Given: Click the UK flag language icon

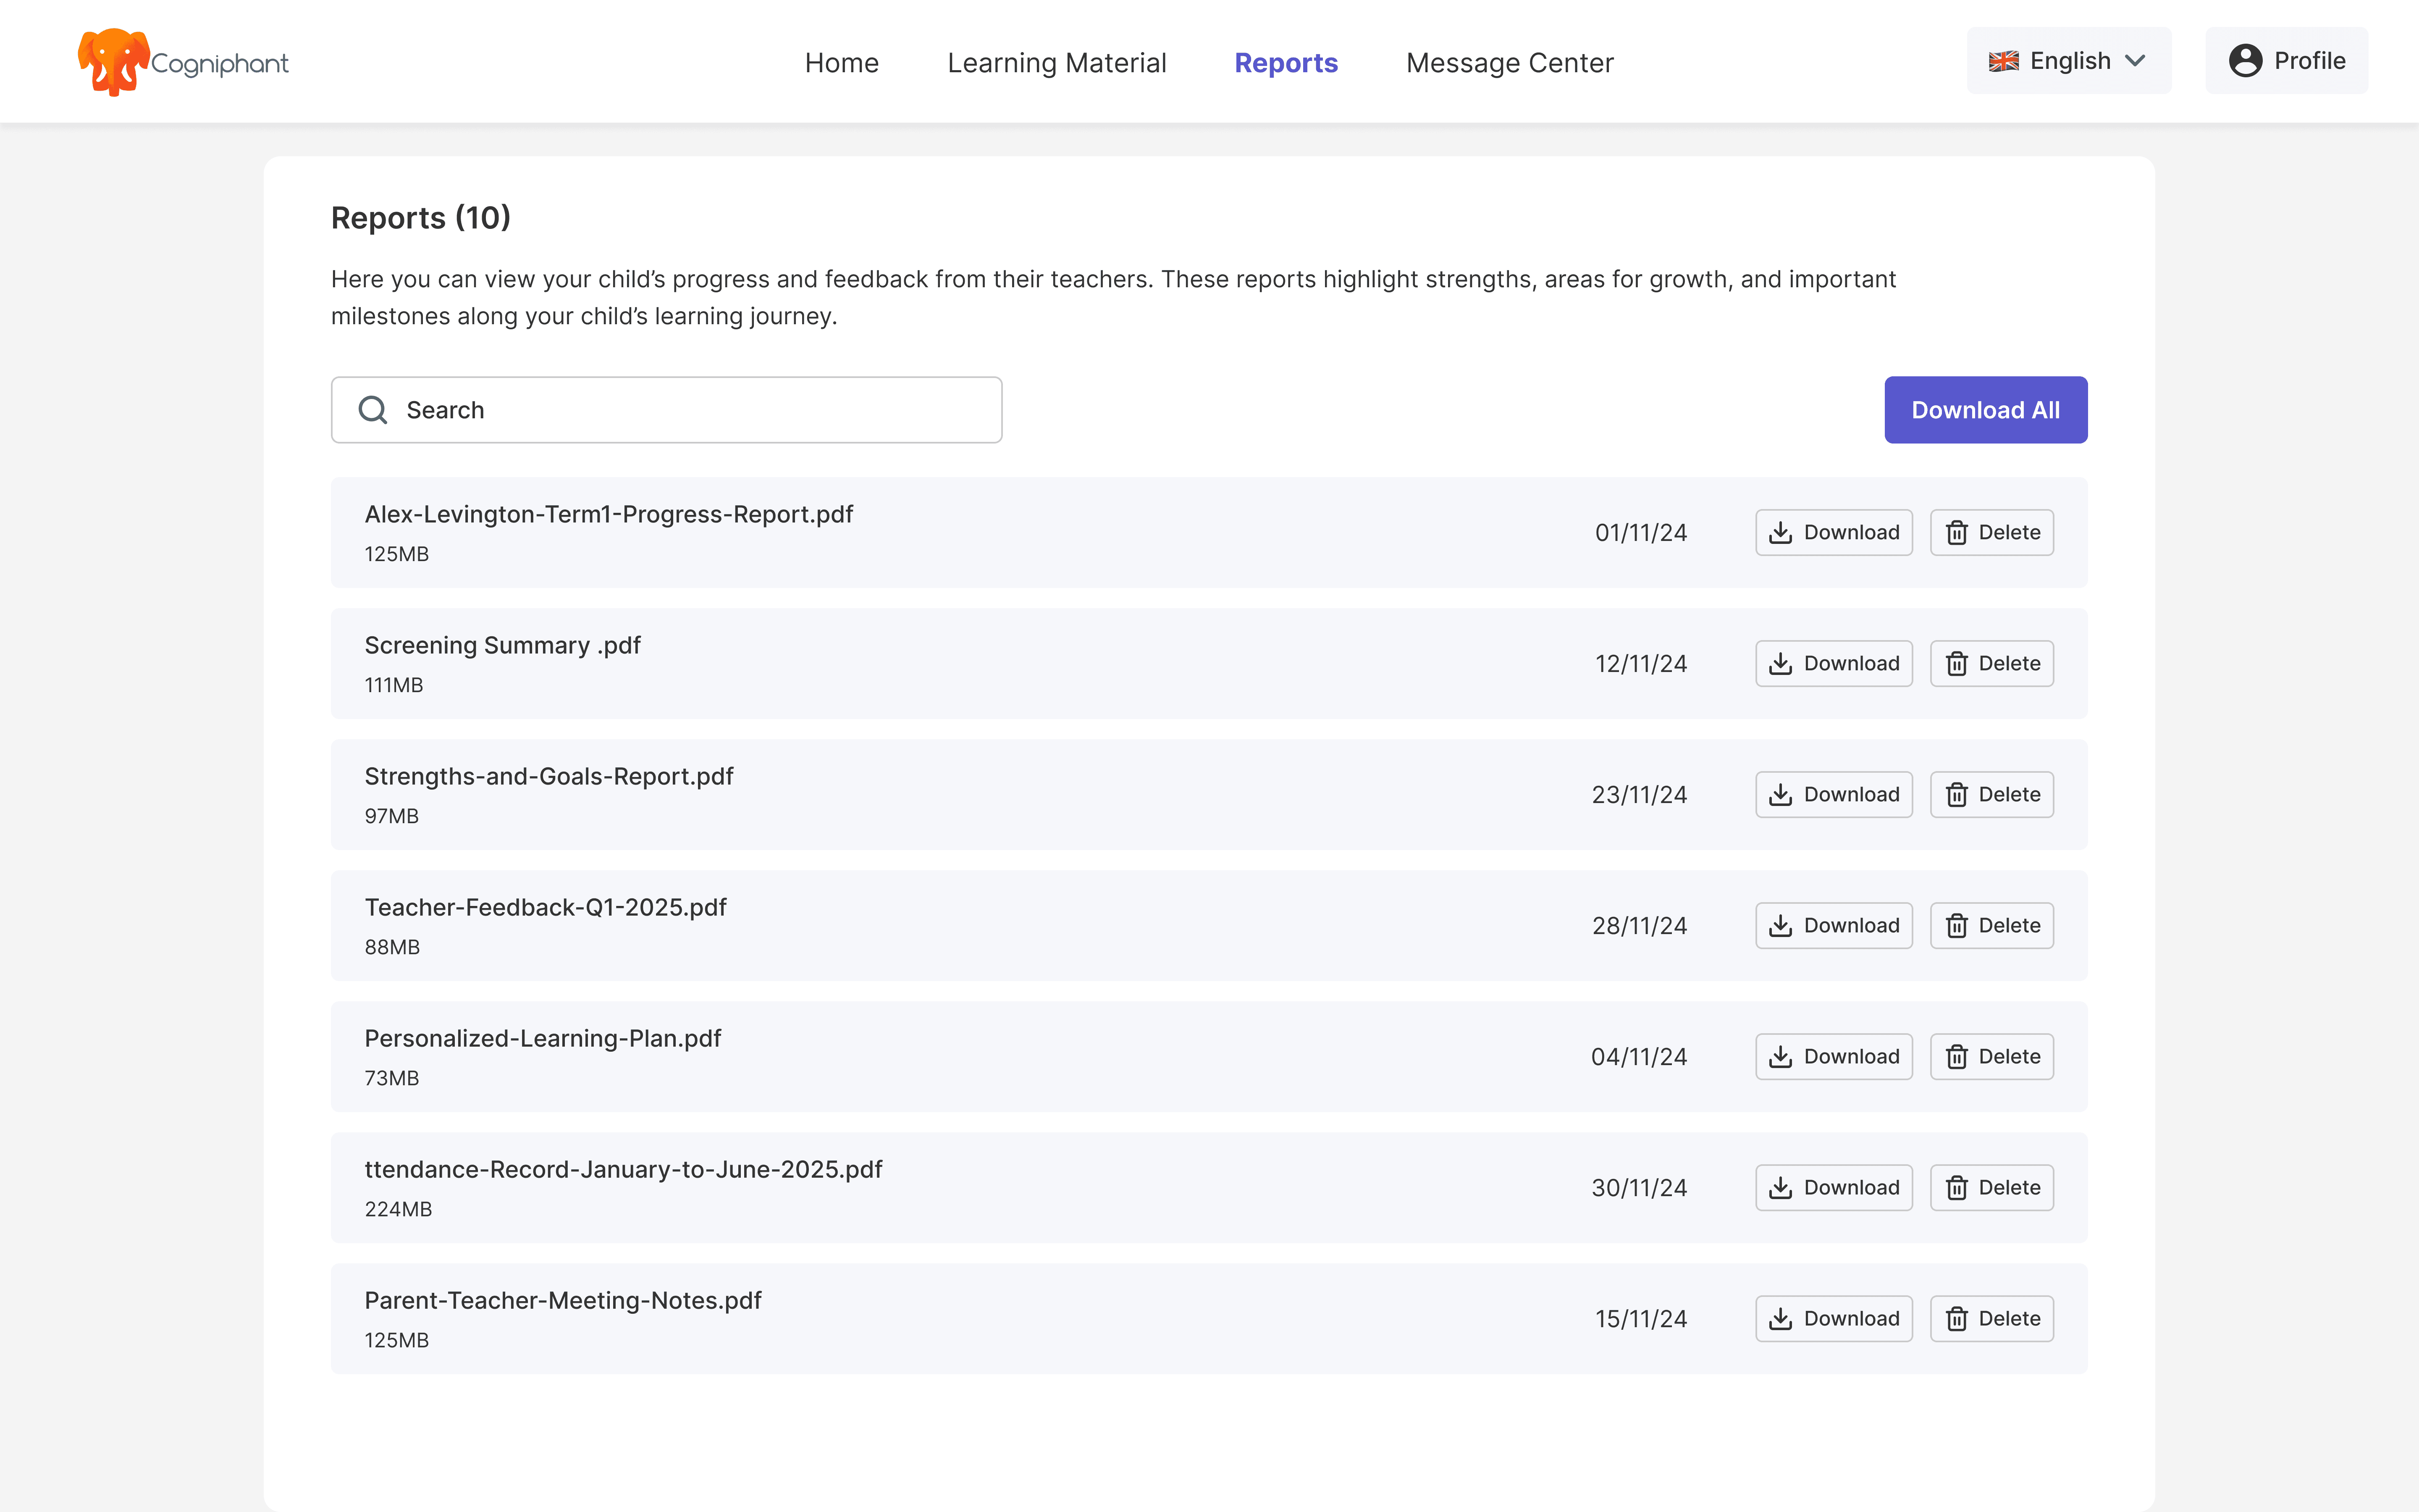Looking at the screenshot, I should (x=2003, y=61).
